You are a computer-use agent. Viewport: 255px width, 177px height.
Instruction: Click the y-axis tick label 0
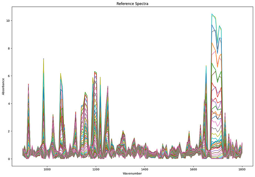[x=9, y=159]
